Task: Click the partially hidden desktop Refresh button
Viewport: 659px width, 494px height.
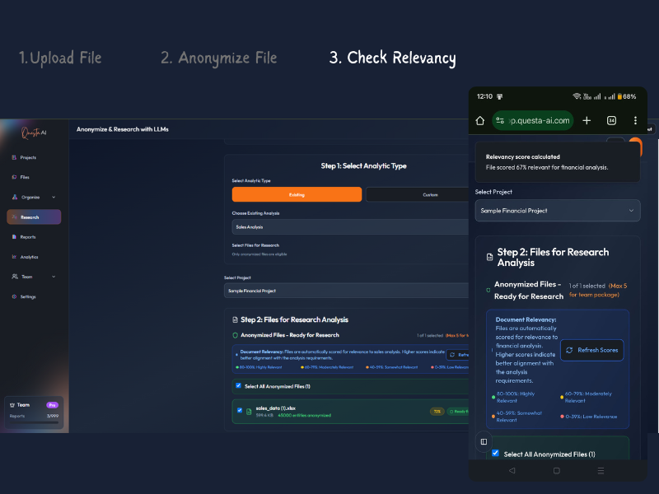Action: coord(458,355)
